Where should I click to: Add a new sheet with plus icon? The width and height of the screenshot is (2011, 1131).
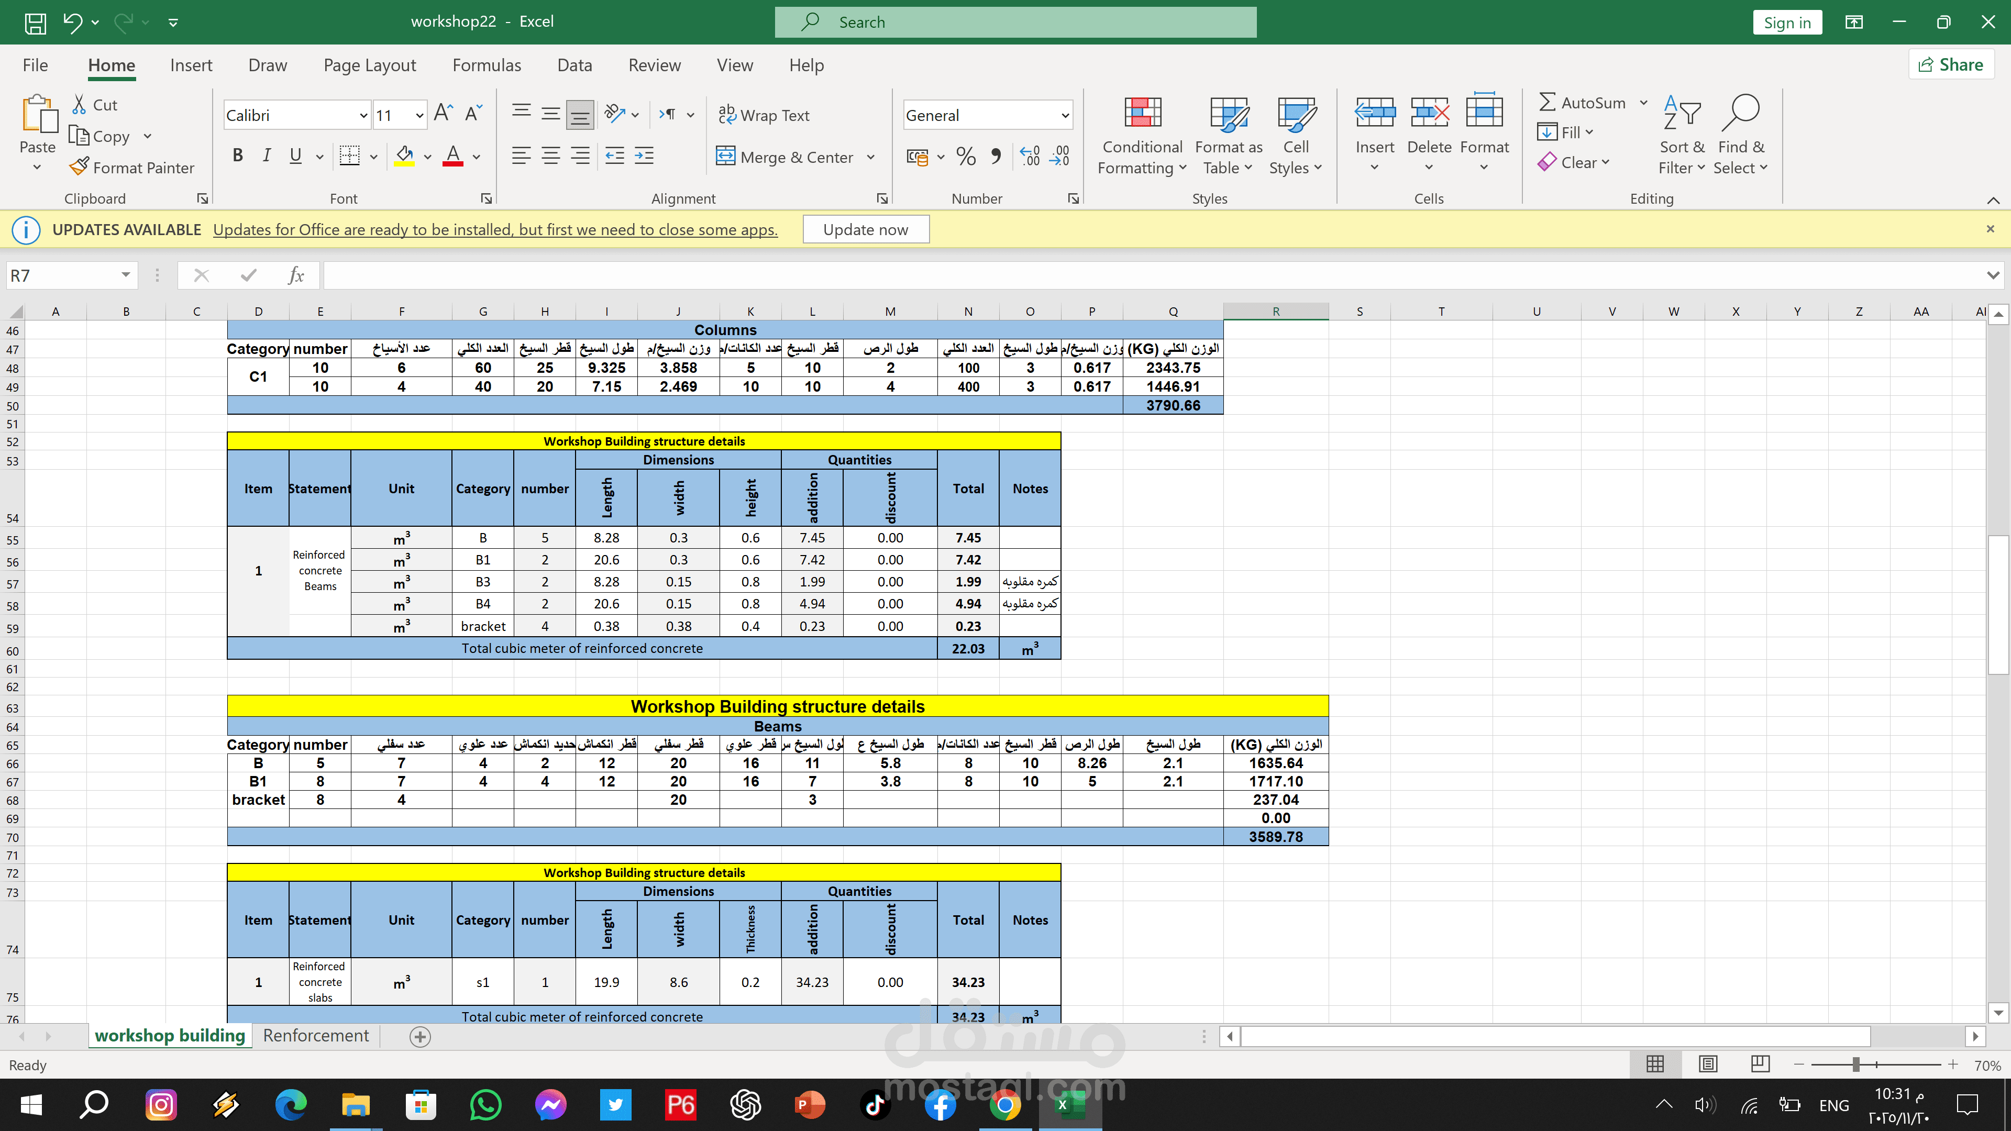point(420,1037)
